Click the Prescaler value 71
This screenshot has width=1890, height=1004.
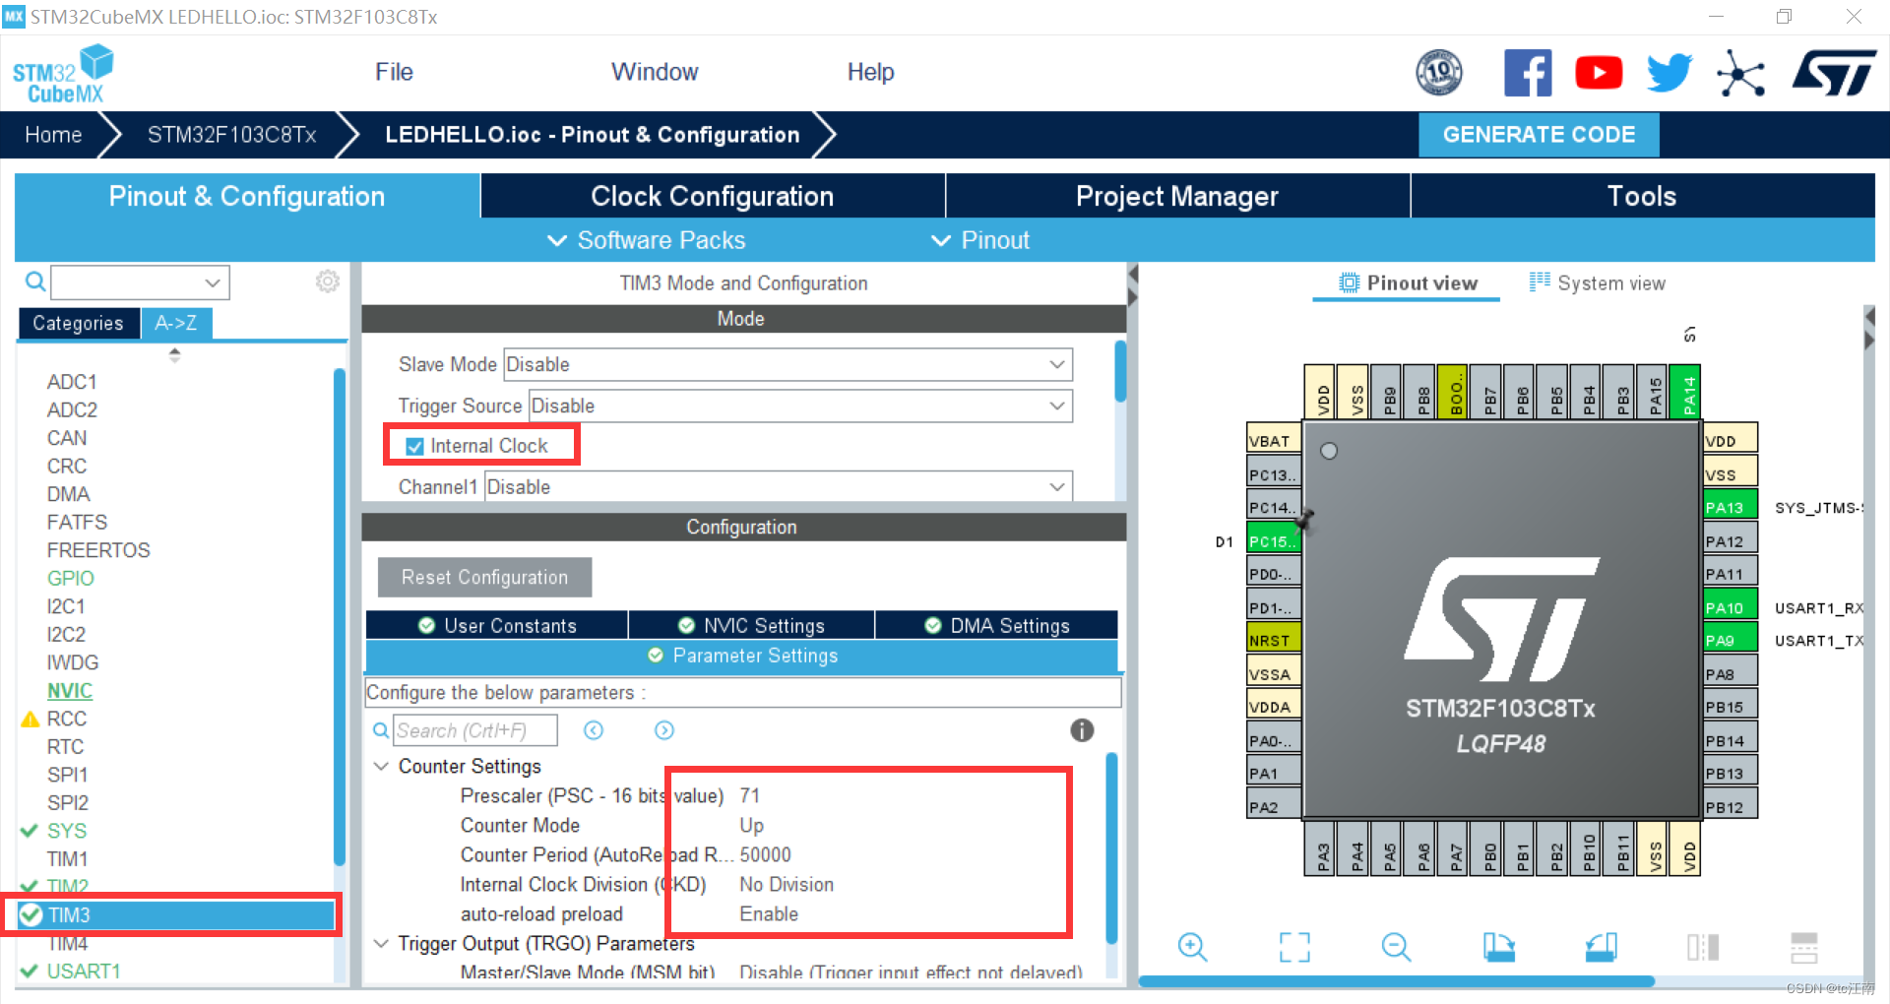pyautogui.click(x=750, y=795)
